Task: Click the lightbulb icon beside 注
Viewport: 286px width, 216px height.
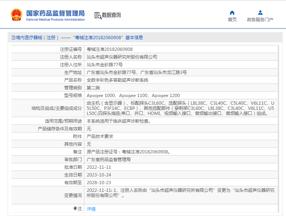Action: pos(75,208)
